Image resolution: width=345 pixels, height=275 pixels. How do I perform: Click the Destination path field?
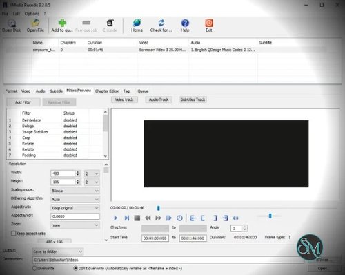coord(168,260)
